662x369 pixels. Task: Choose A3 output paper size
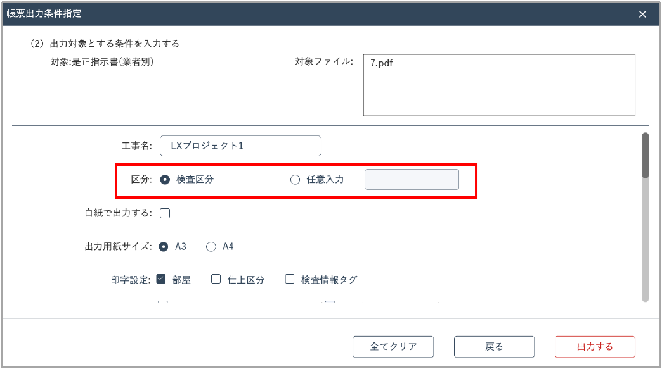tap(164, 247)
